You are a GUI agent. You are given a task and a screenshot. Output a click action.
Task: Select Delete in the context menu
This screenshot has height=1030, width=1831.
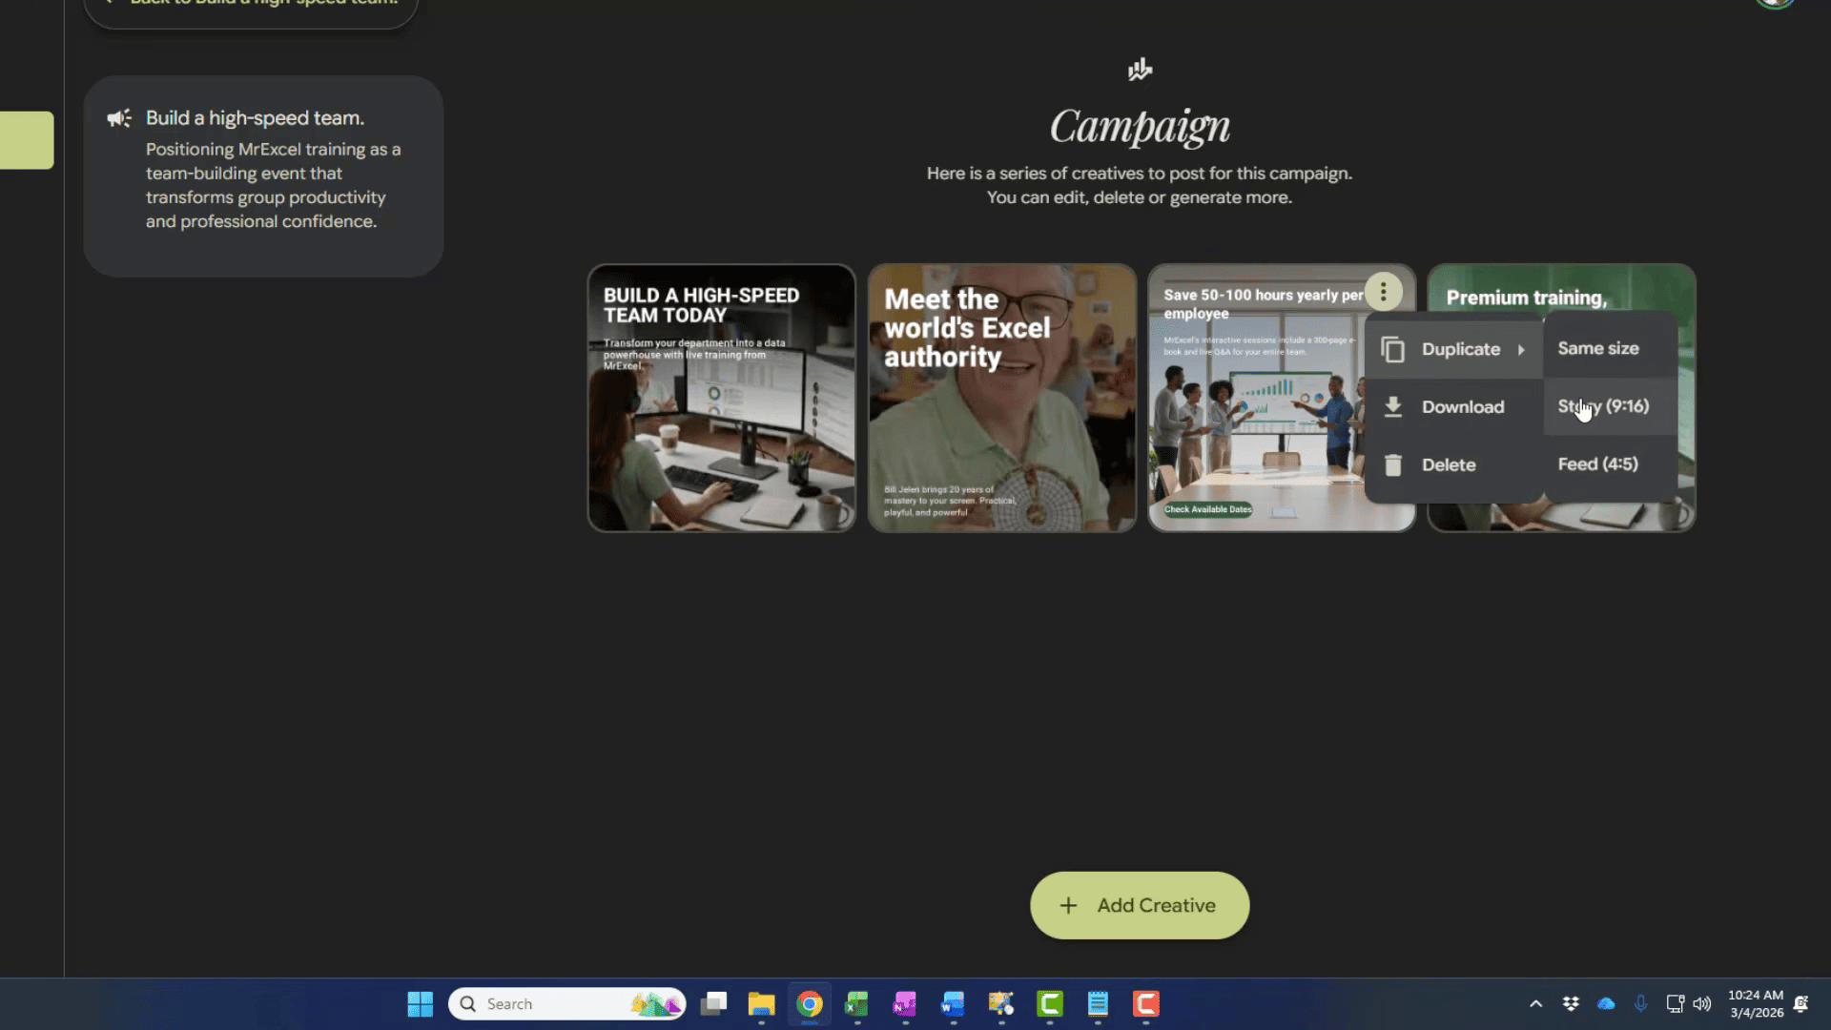(x=1453, y=465)
